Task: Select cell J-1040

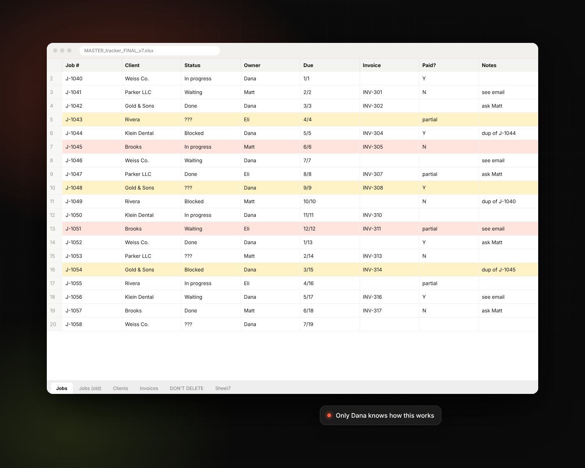Action: coord(92,78)
